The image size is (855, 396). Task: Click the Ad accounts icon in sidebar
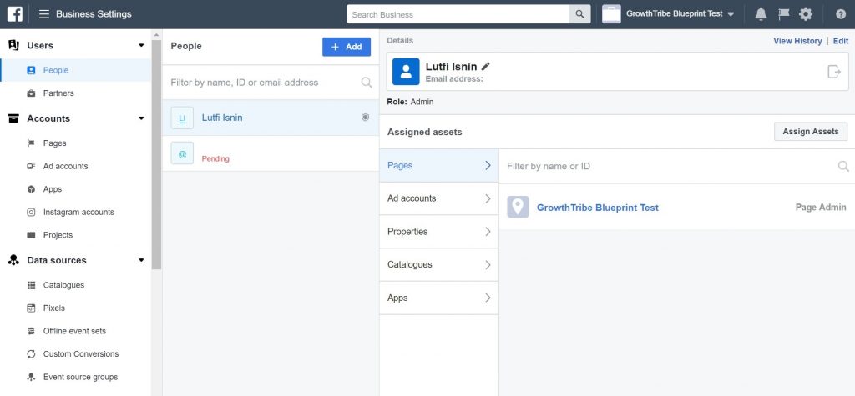(x=31, y=166)
